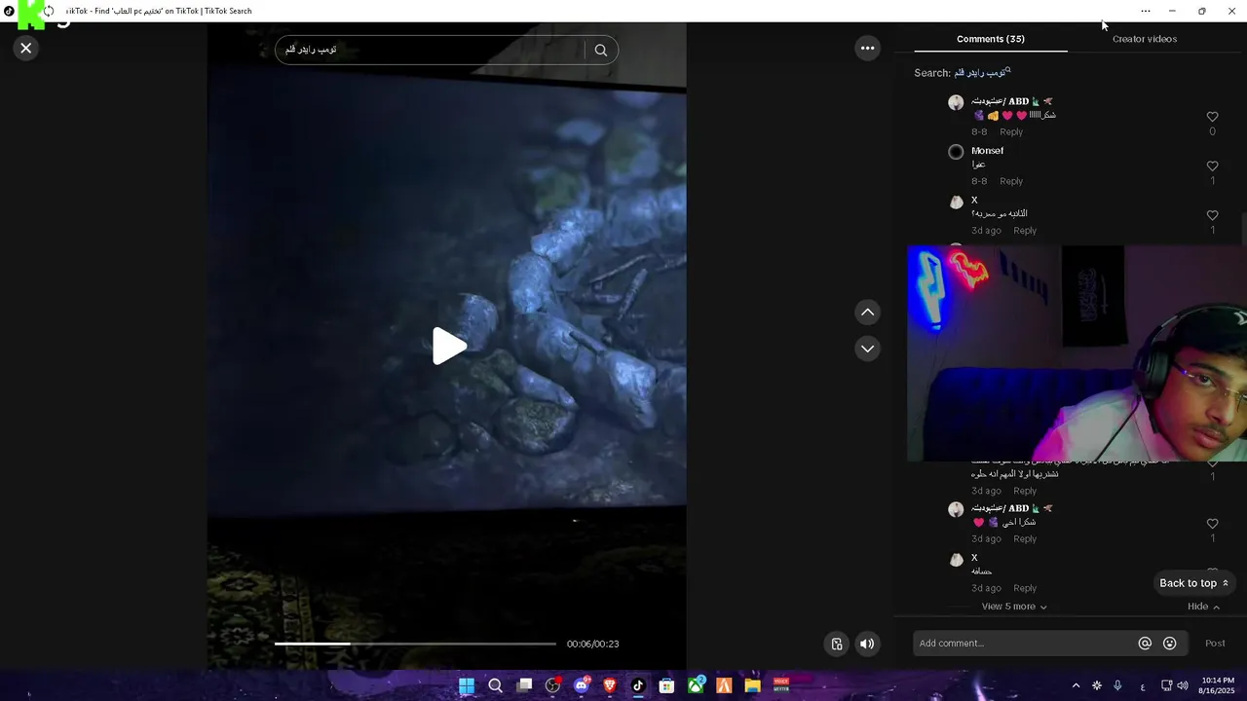The height and width of the screenshot is (701, 1247).
Task: Open ABD's avatar on the 8-8 comment
Action: pyautogui.click(x=956, y=102)
